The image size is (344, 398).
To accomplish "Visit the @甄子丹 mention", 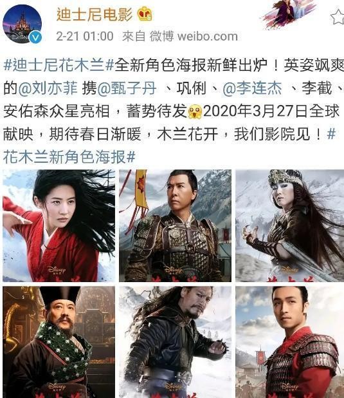I will 127,89.
